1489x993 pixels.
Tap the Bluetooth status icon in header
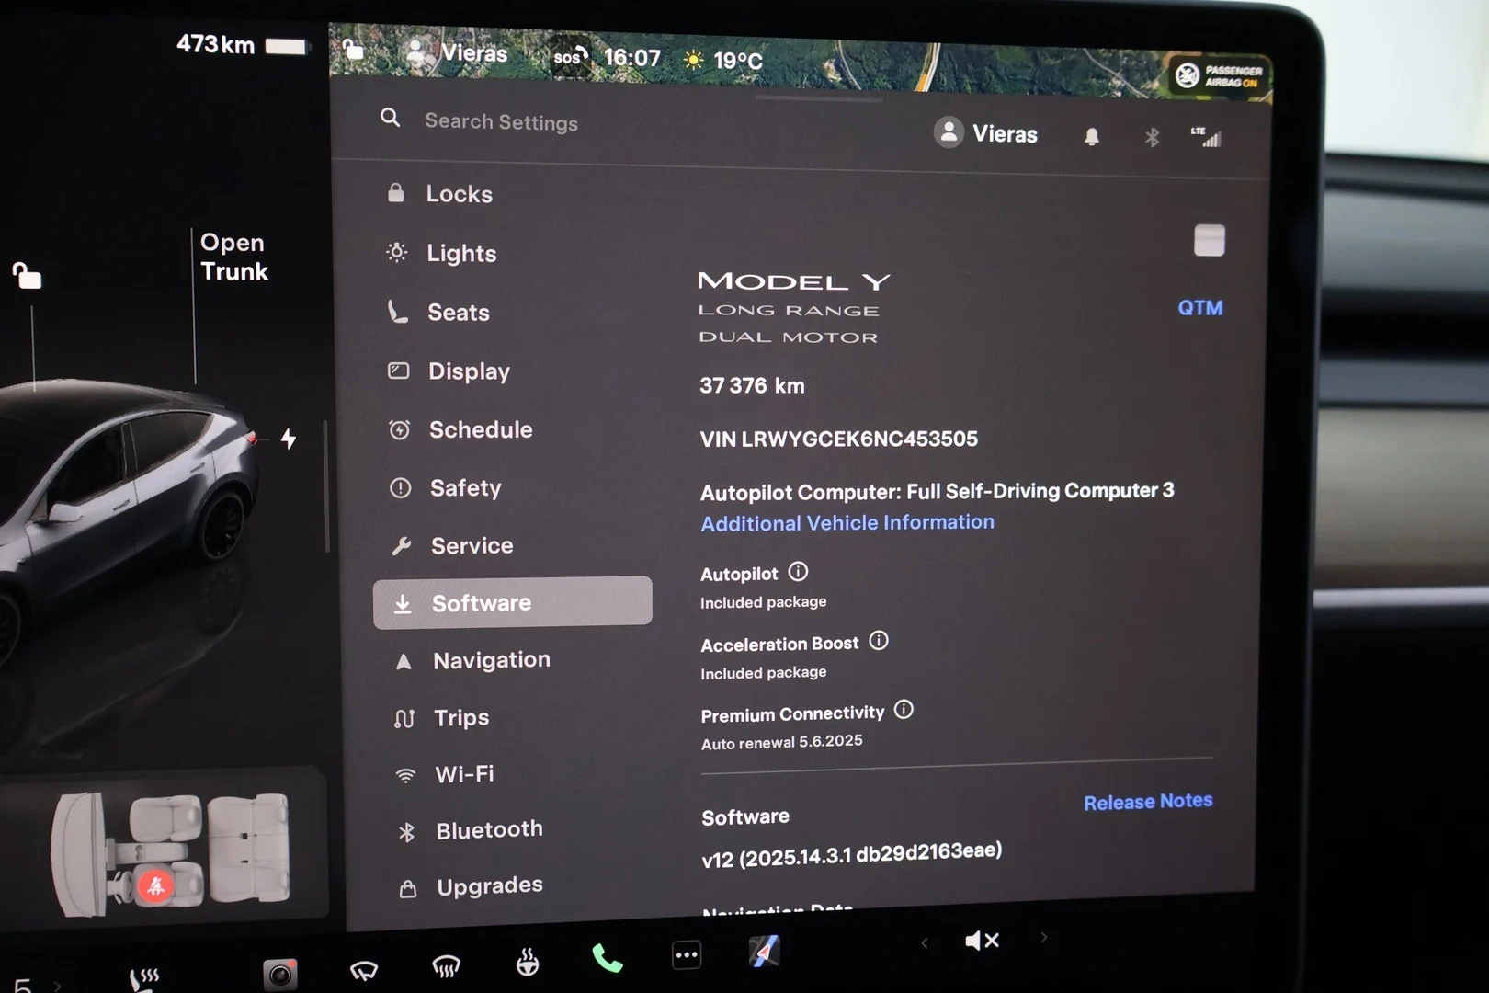(1152, 138)
